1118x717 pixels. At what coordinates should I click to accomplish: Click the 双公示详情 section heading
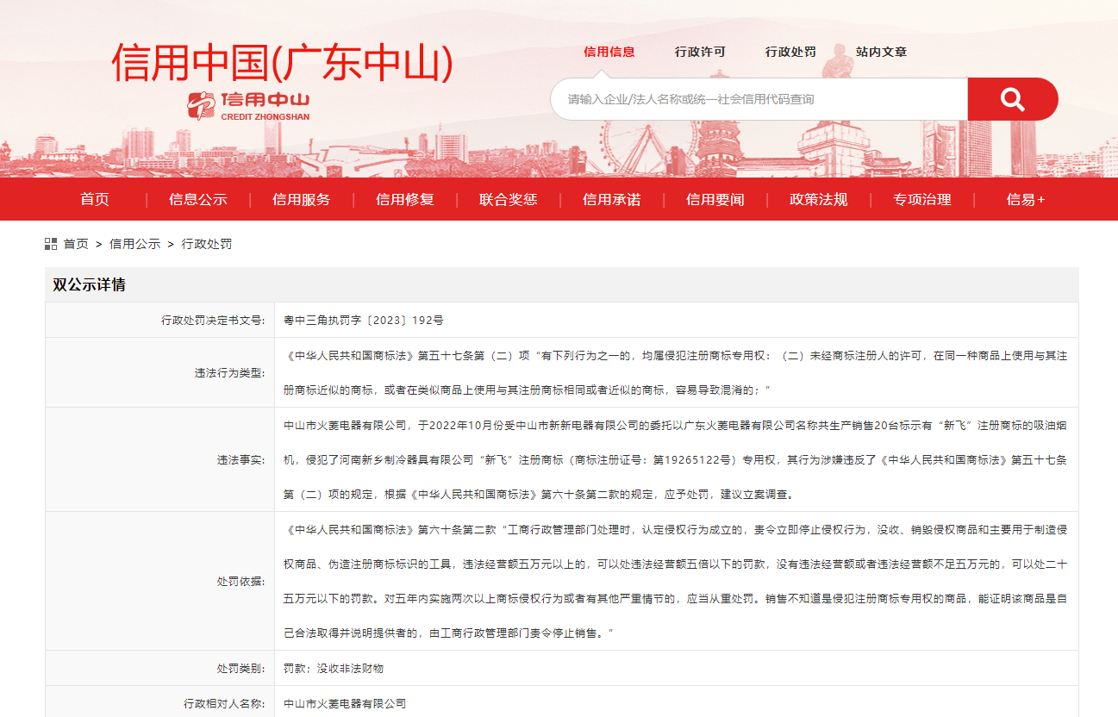(x=89, y=284)
